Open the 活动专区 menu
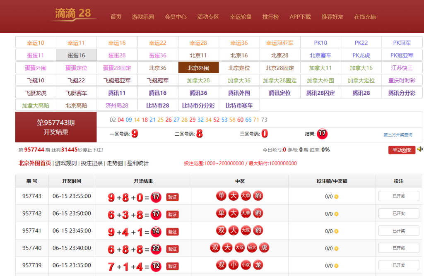 pos(208,17)
